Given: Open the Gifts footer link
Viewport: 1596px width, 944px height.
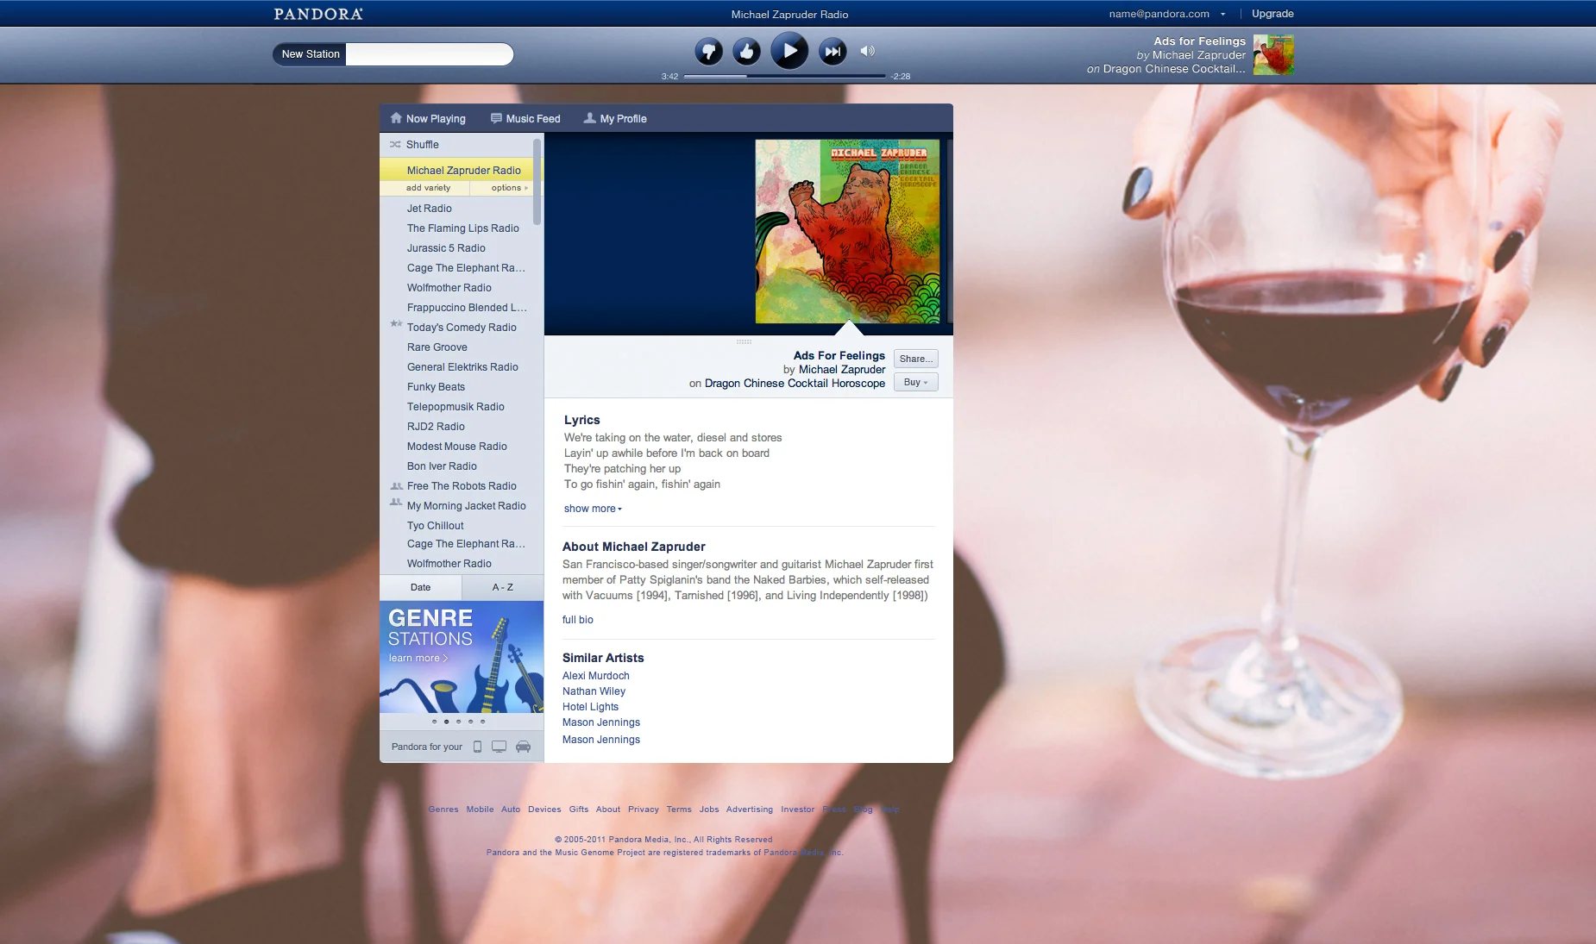Looking at the screenshot, I should pos(579,810).
